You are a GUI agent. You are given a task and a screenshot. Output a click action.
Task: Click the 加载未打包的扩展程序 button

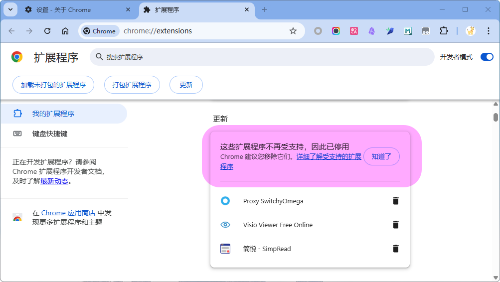click(x=53, y=85)
